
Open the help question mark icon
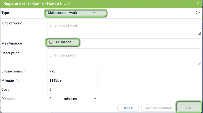point(198,13)
